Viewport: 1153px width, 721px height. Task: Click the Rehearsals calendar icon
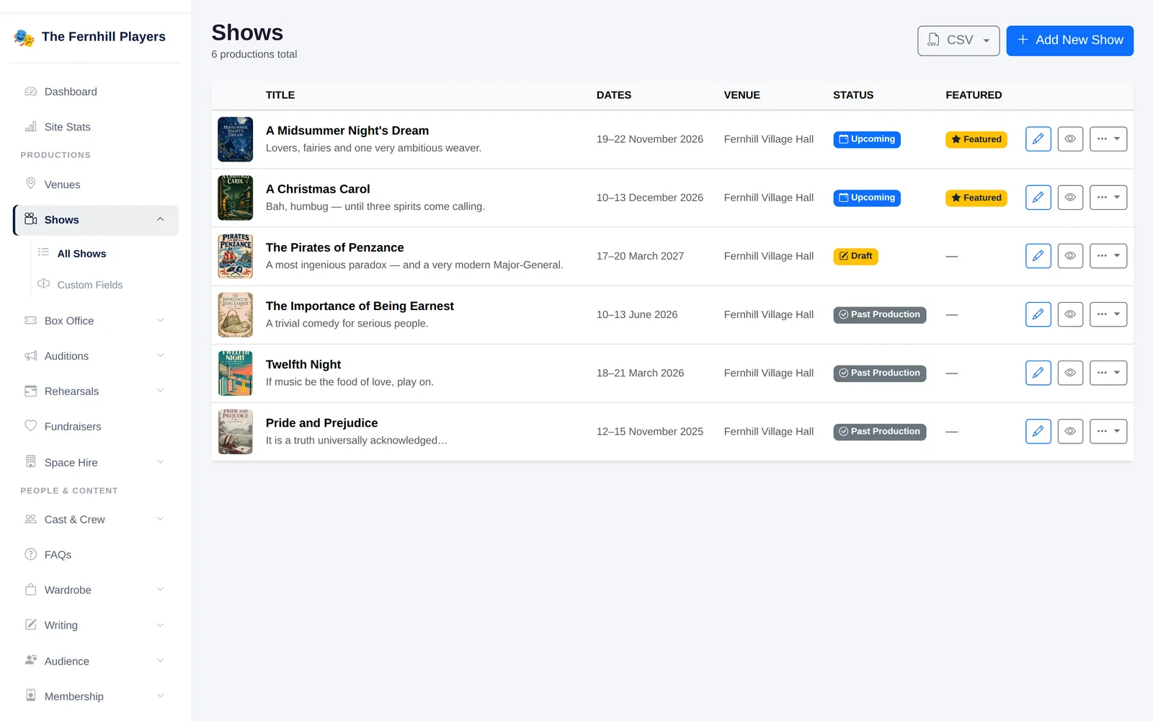point(31,391)
